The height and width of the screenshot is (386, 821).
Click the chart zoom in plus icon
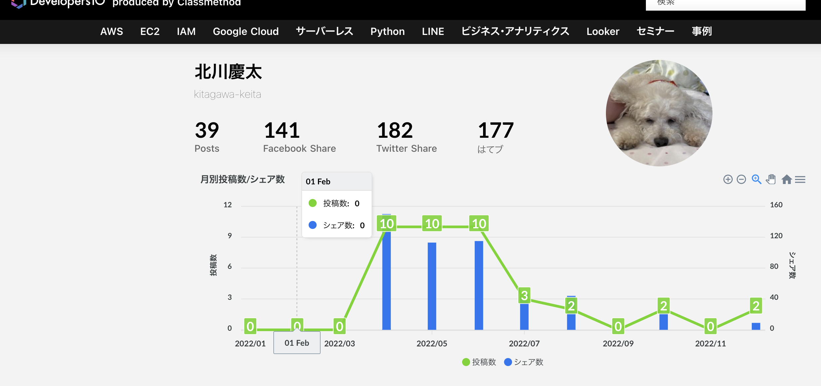click(728, 180)
